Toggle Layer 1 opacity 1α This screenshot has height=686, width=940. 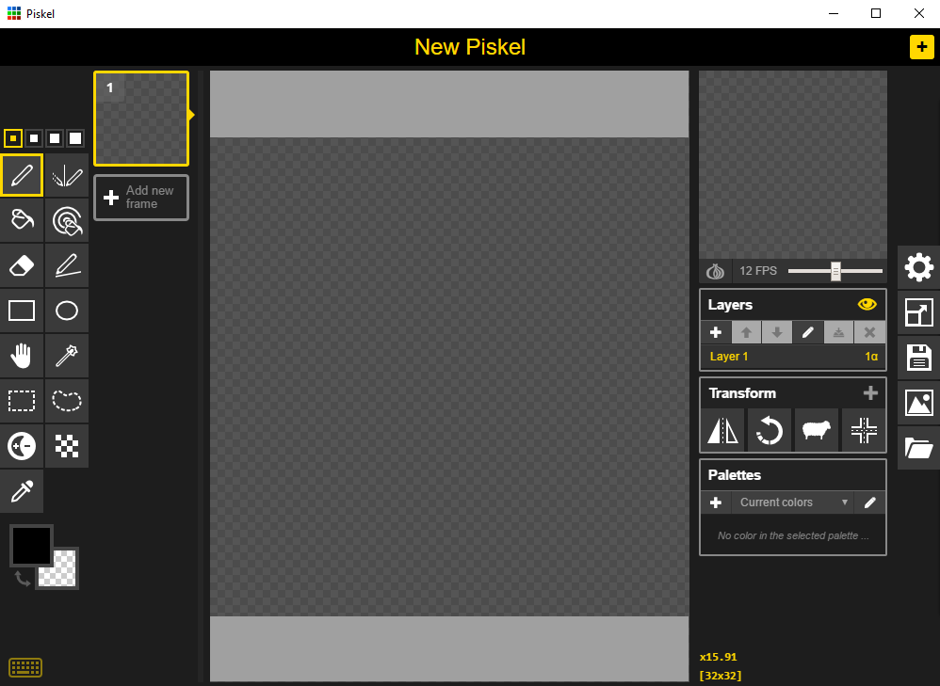pyautogui.click(x=871, y=357)
